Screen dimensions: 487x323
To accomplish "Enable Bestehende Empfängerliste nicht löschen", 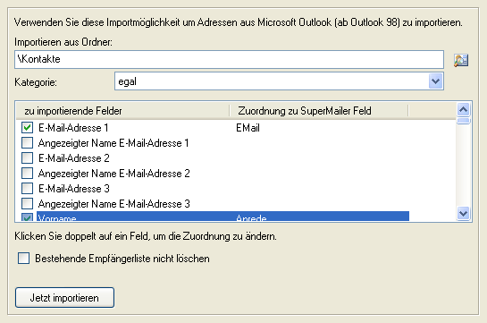I will click(x=23, y=258).
